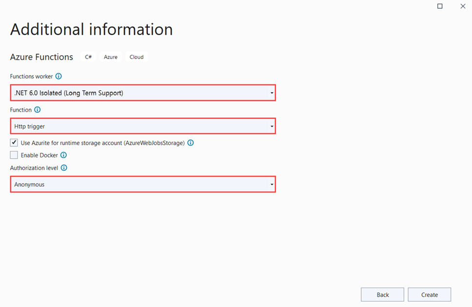Select the C# project tag
The height and width of the screenshot is (307, 472).
pyautogui.click(x=88, y=57)
